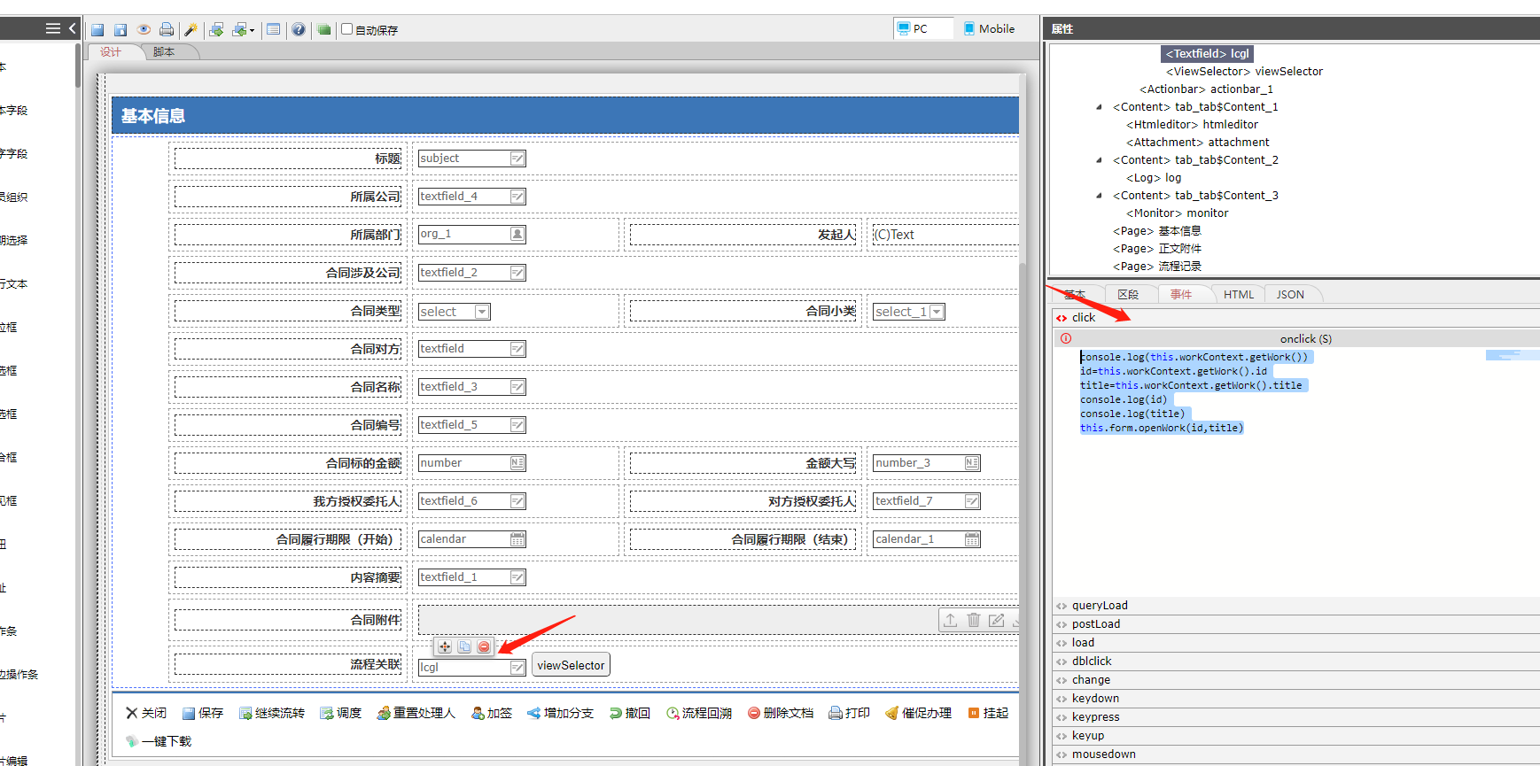Click the subject text field
This screenshot has height=766, width=1540.
click(471, 159)
